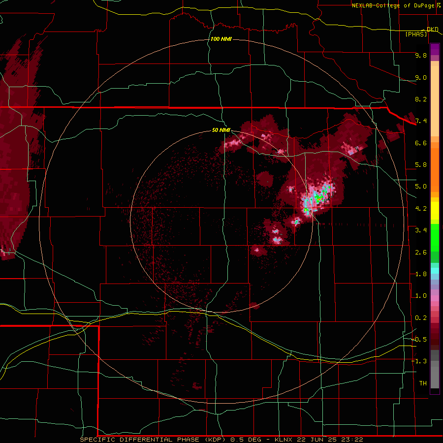
Task: Click the 0.2 legend value
Action: pos(421,318)
